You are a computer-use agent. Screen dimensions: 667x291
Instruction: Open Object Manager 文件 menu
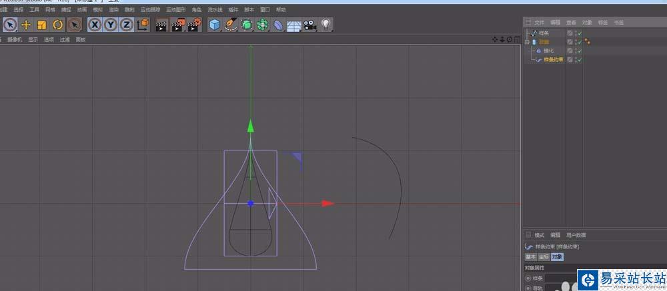[540, 22]
